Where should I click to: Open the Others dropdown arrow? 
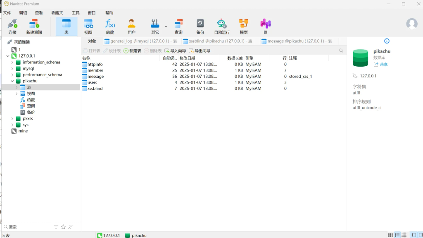(x=166, y=26)
